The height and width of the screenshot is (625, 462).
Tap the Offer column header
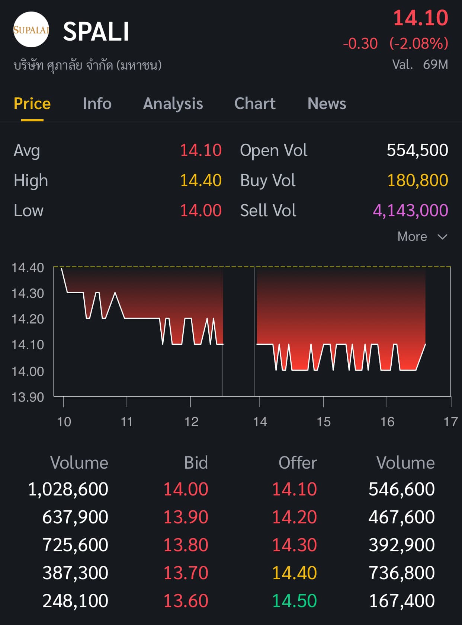(x=298, y=463)
